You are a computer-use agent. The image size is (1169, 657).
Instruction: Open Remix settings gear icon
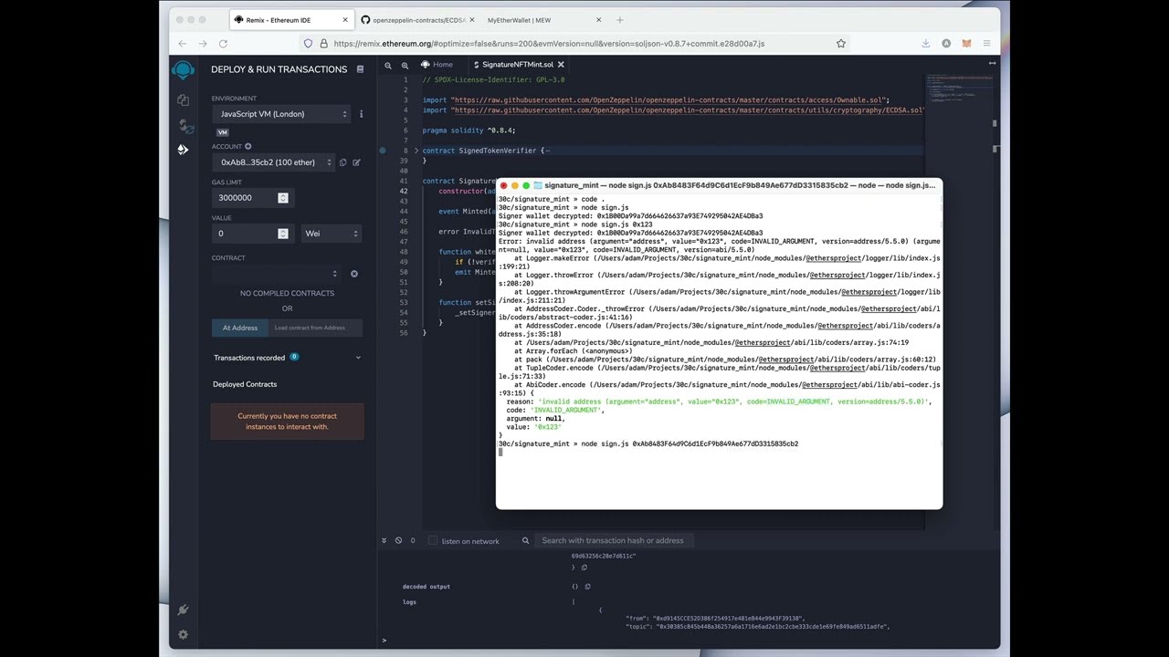[x=183, y=634]
